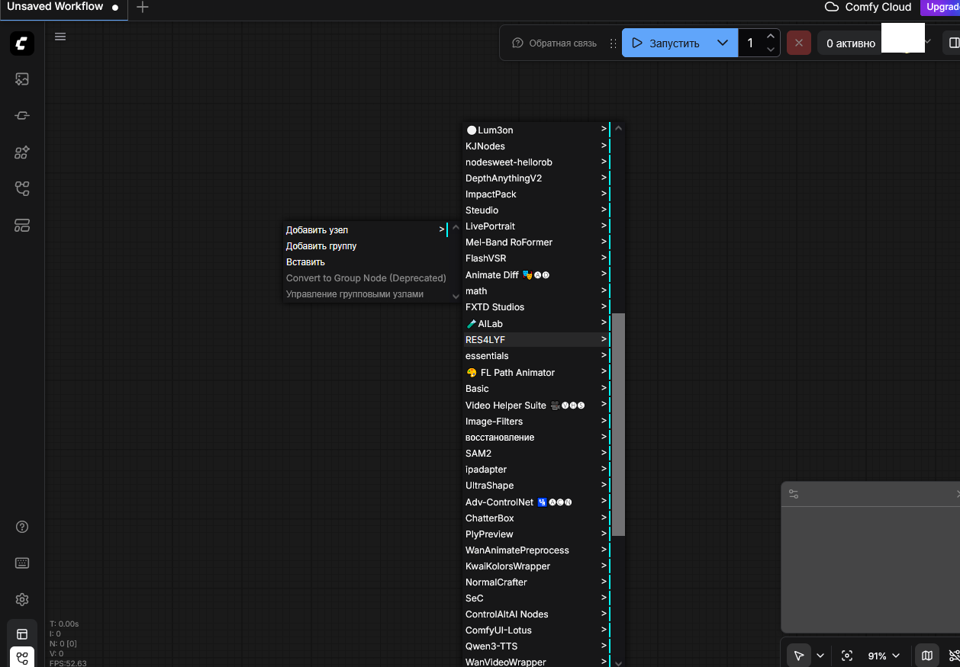Click the hamburger menu icon
960x667 pixels.
click(x=60, y=37)
